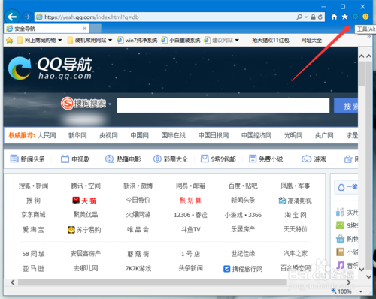Open 抢天猫双11红包 favorite

(271, 40)
